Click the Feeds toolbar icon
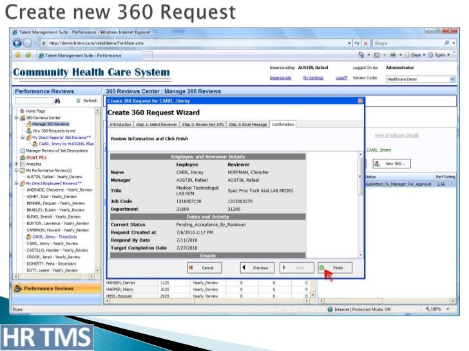The image size is (469, 351). click(x=377, y=55)
